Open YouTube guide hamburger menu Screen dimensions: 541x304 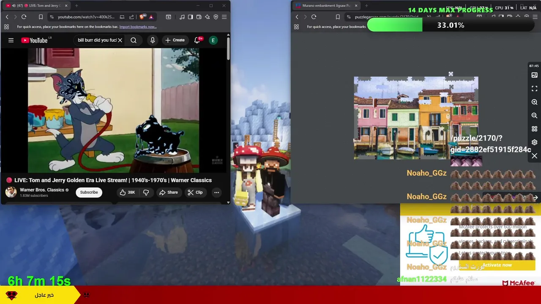tap(11, 40)
